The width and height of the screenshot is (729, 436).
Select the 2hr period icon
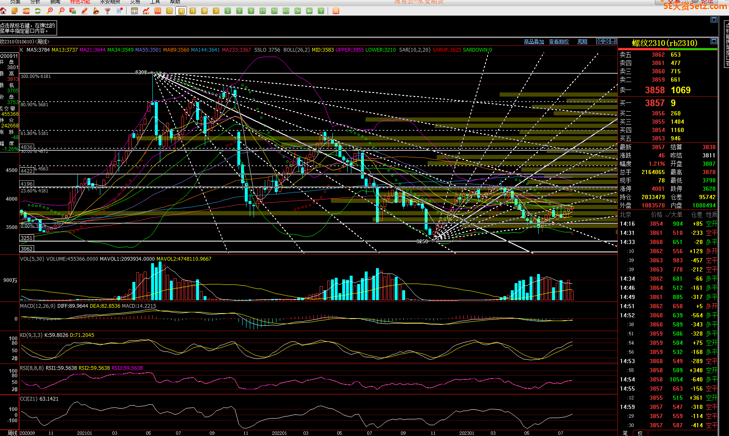[298, 11]
